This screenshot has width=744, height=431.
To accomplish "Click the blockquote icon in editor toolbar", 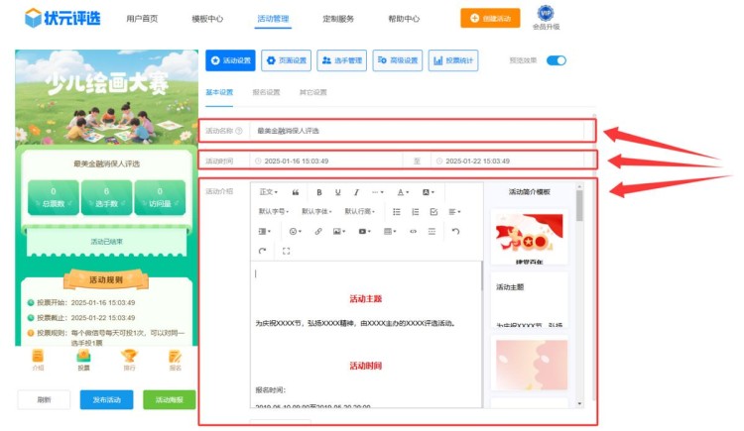I will (x=295, y=192).
